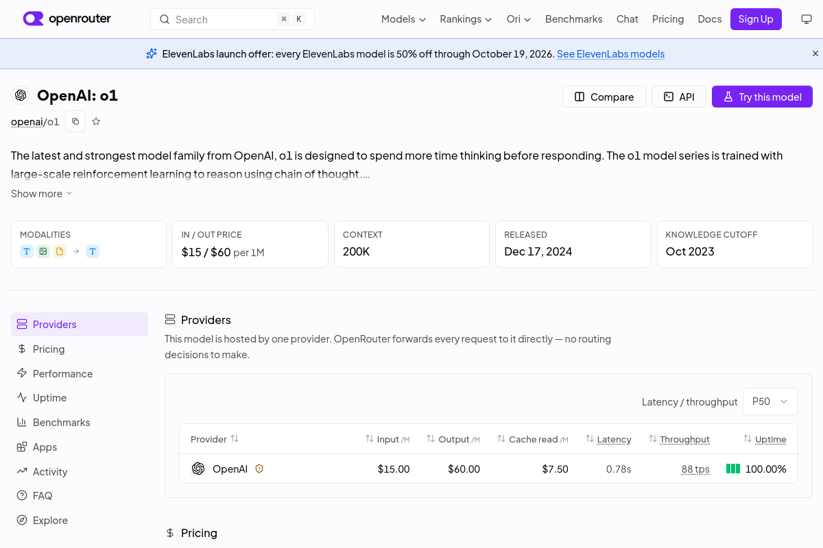This screenshot has height=548, width=823.
Task: Open the Ori dropdown menu
Action: pos(518,19)
